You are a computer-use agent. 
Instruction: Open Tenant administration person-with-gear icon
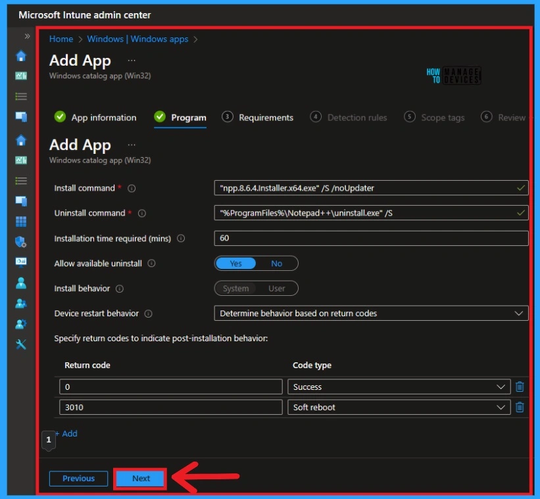(x=21, y=324)
